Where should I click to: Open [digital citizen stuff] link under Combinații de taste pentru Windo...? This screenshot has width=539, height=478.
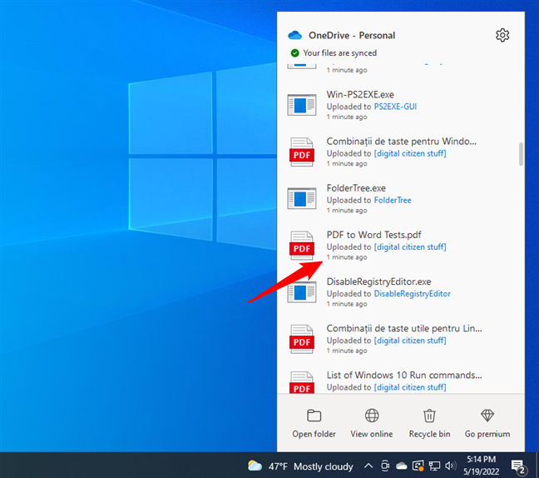click(x=410, y=153)
